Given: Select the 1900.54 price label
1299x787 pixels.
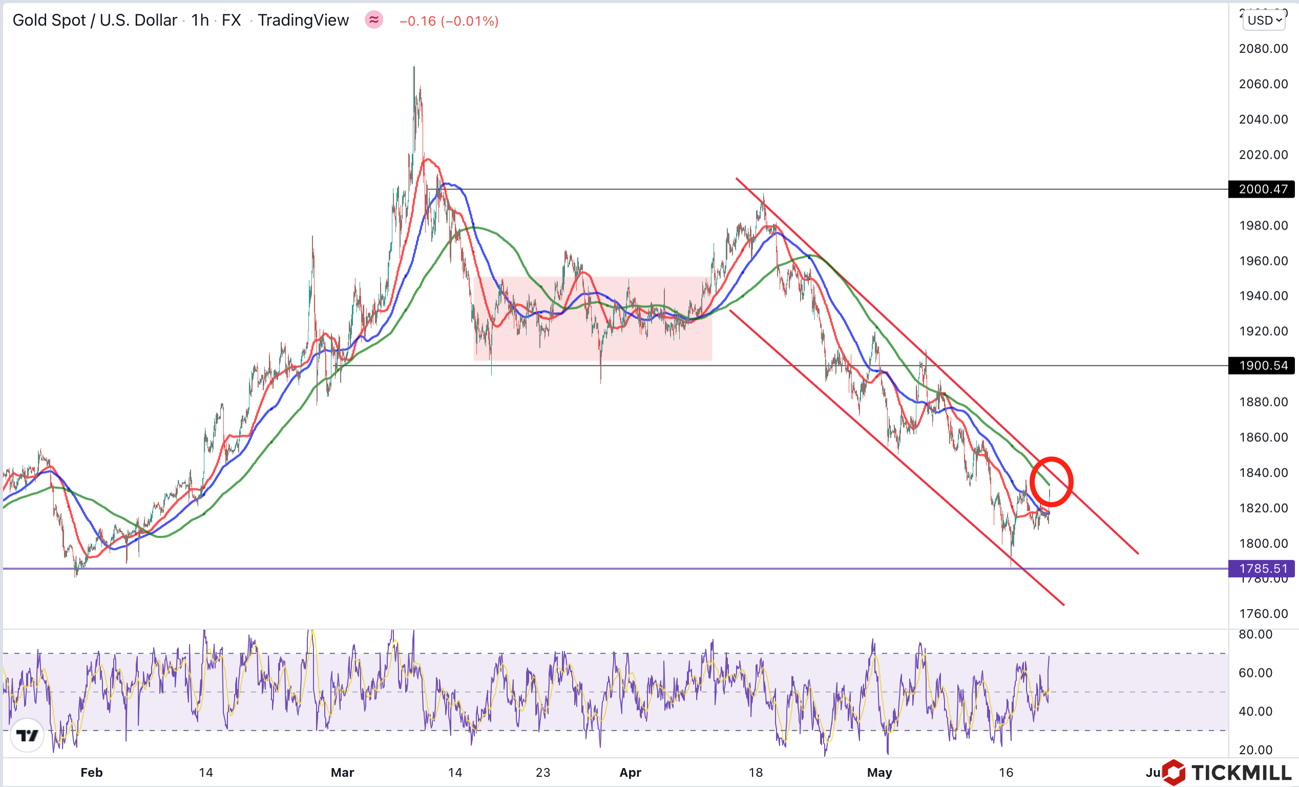Looking at the screenshot, I should pos(1262,365).
